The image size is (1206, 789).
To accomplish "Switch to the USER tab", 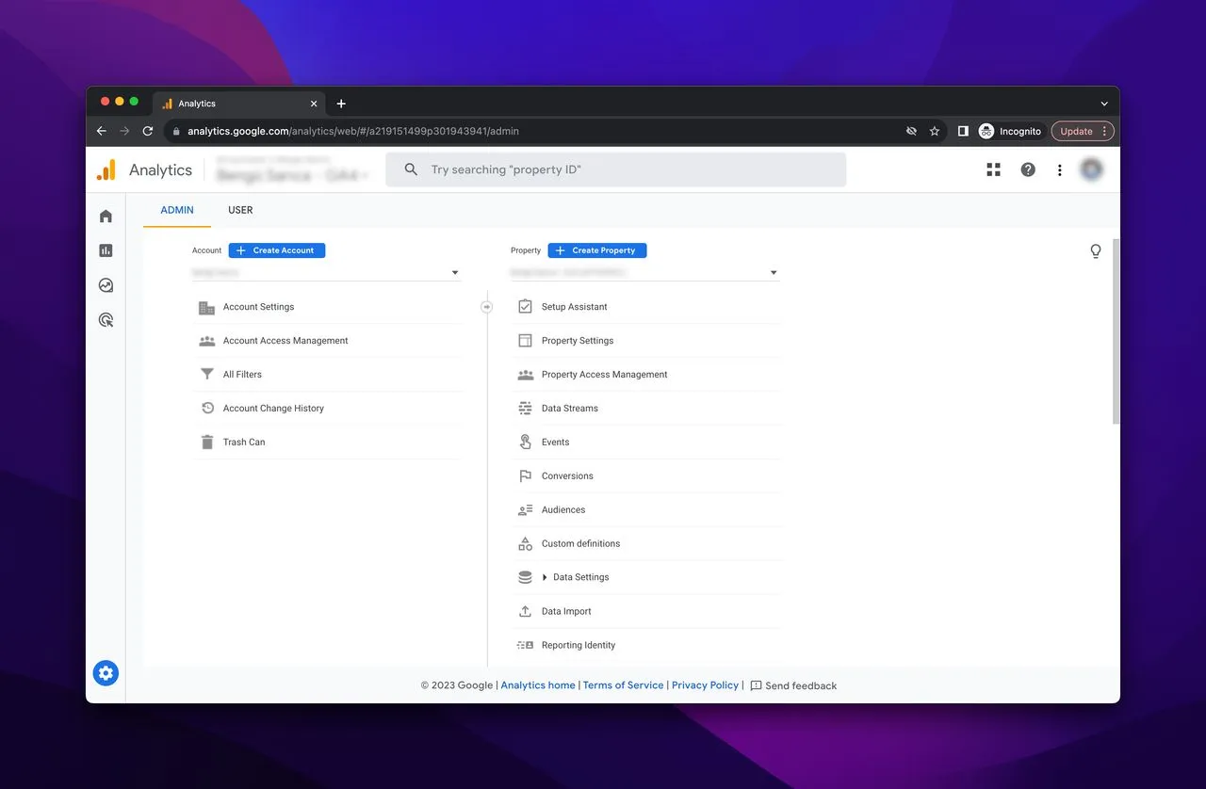I will click(x=240, y=210).
